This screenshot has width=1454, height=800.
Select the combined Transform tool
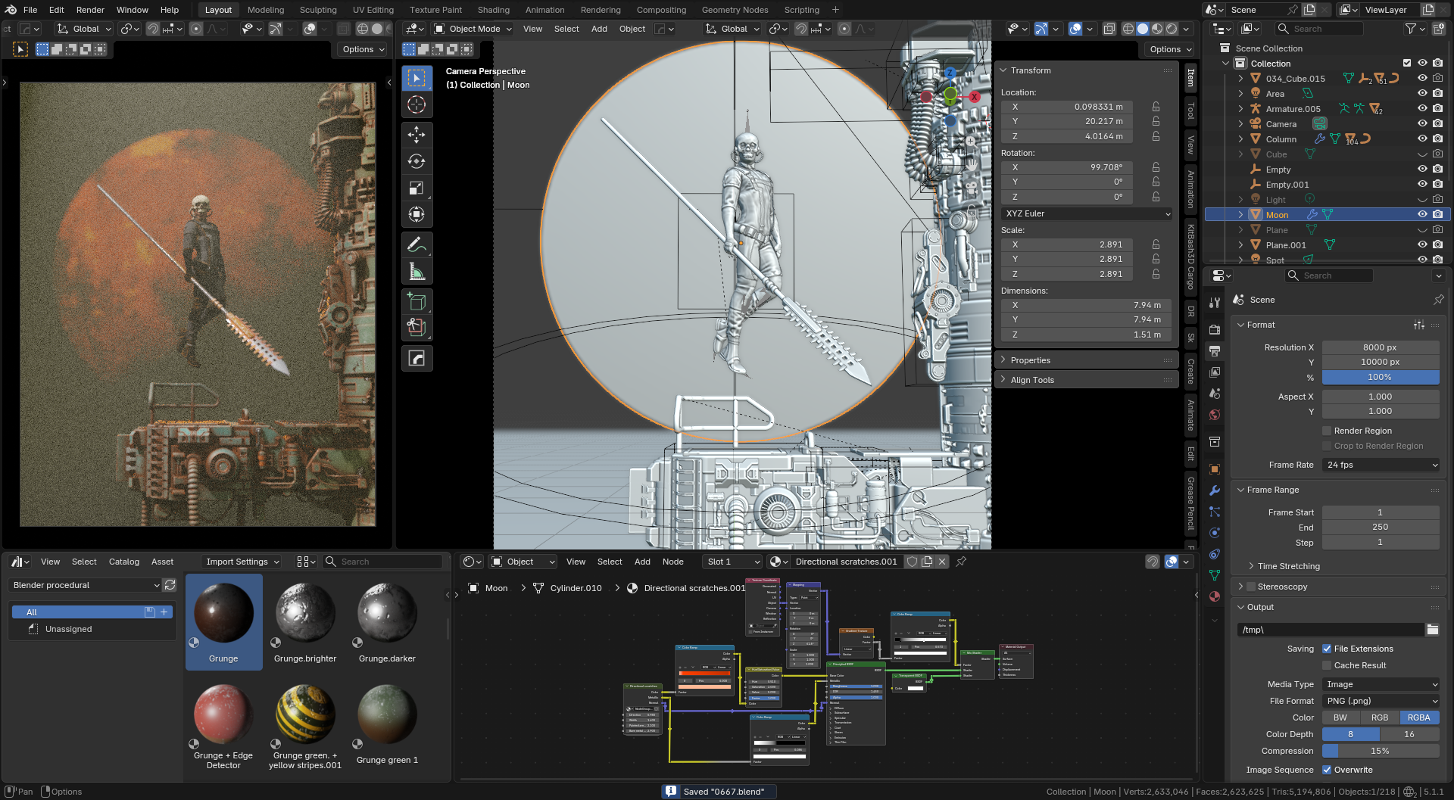pos(417,214)
